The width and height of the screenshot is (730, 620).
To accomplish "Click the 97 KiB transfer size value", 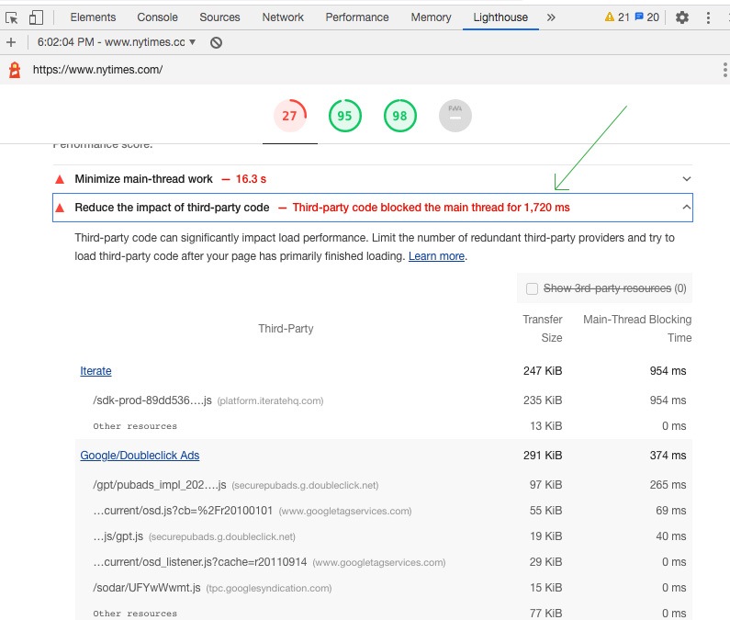I will pyautogui.click(x=545, y=485).
